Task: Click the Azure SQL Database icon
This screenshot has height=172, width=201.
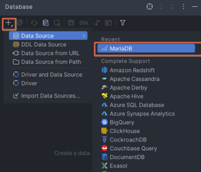Action: tap(105, 105)
